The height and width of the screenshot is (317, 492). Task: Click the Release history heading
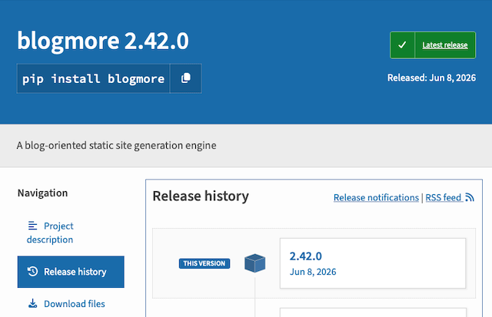(201, 196)
